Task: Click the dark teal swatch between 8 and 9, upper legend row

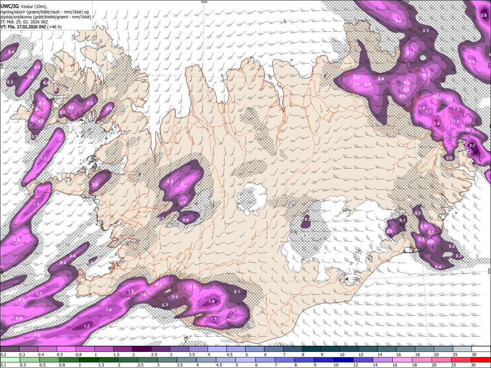Action: tap(311, 349)
